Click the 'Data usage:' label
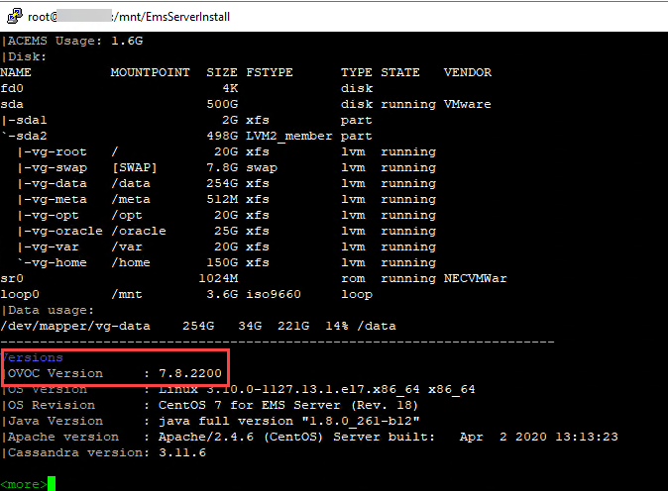Viewport: 668px width, 491px height. click(x=48, y=310)
